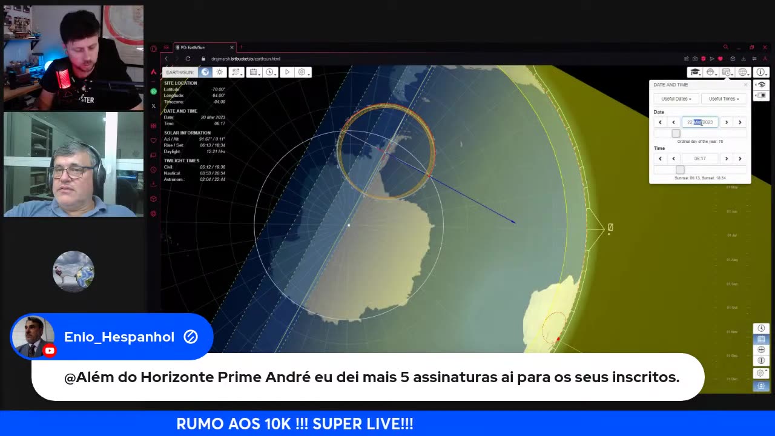Switch to the PD: Earth/Sun browser tab
The image size is (775, 436).
(x=204, y=47)
